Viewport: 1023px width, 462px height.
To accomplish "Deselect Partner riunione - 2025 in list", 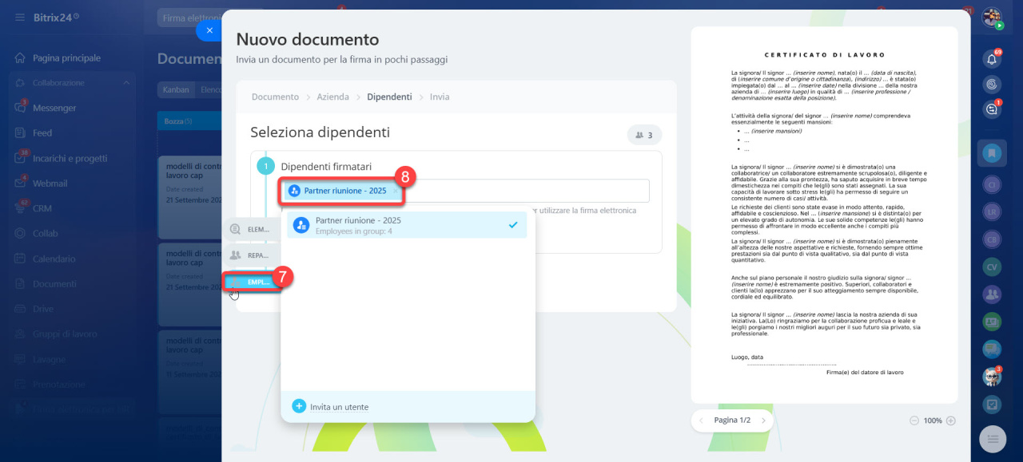I will click(513, 225).
